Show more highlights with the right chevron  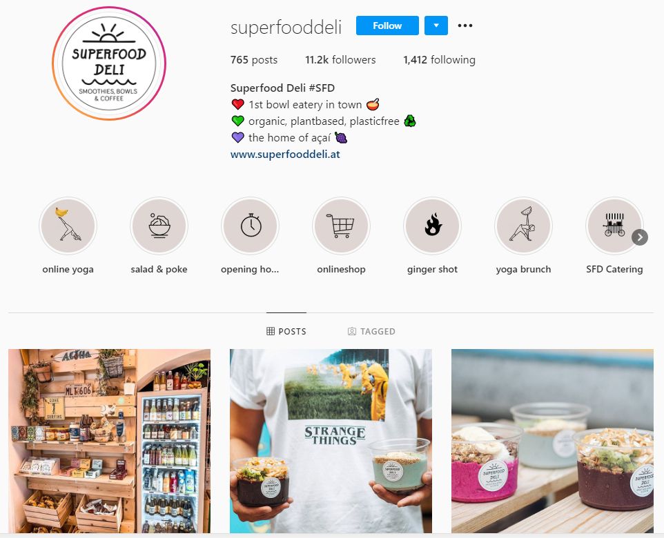point(639,237)
